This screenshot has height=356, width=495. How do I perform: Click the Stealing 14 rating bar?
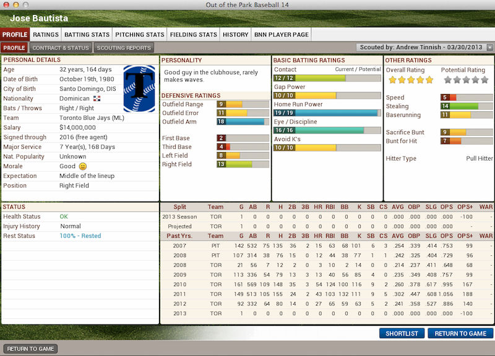[467, 106]
